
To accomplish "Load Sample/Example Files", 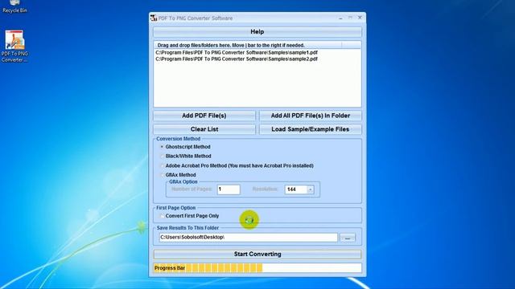I will (310, 129).
